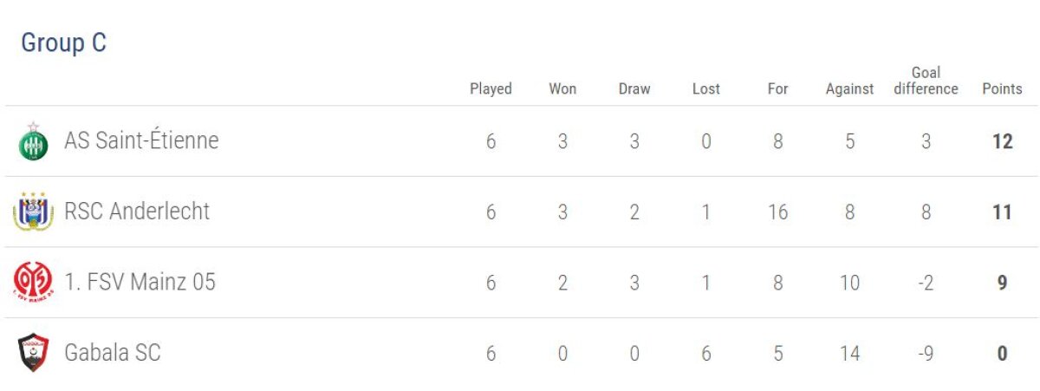
Task: Click the For column header
Action: click(x=777, y=88)
